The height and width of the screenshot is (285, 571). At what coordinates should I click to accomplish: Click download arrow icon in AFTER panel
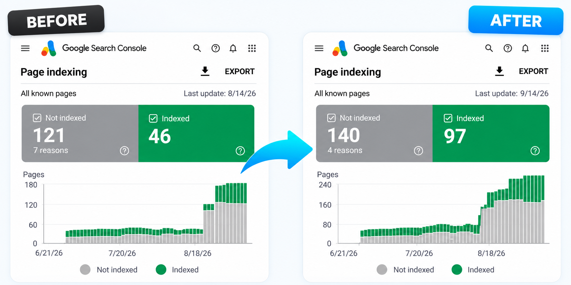click(499, 71)
